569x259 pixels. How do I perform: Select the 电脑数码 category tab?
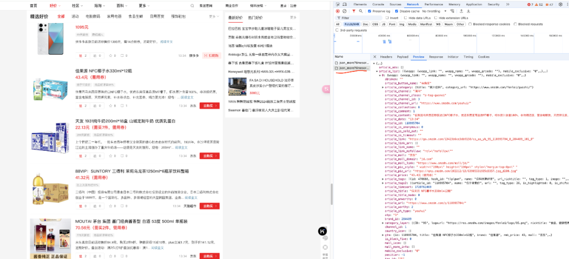(x=93, y=17)
